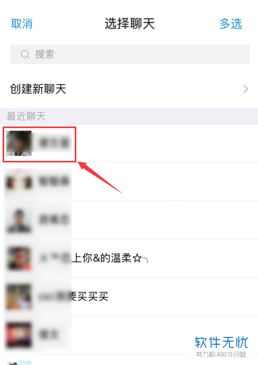Tap partially visible avatar at list bottom

coord(19,363)
